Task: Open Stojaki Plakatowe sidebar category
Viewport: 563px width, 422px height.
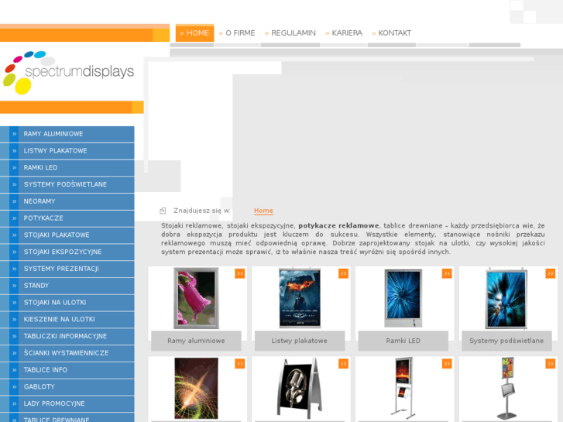Action: pos(67,235)
